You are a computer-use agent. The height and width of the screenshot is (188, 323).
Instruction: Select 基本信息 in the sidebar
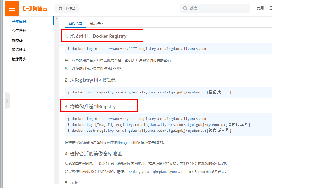[19, 22]
